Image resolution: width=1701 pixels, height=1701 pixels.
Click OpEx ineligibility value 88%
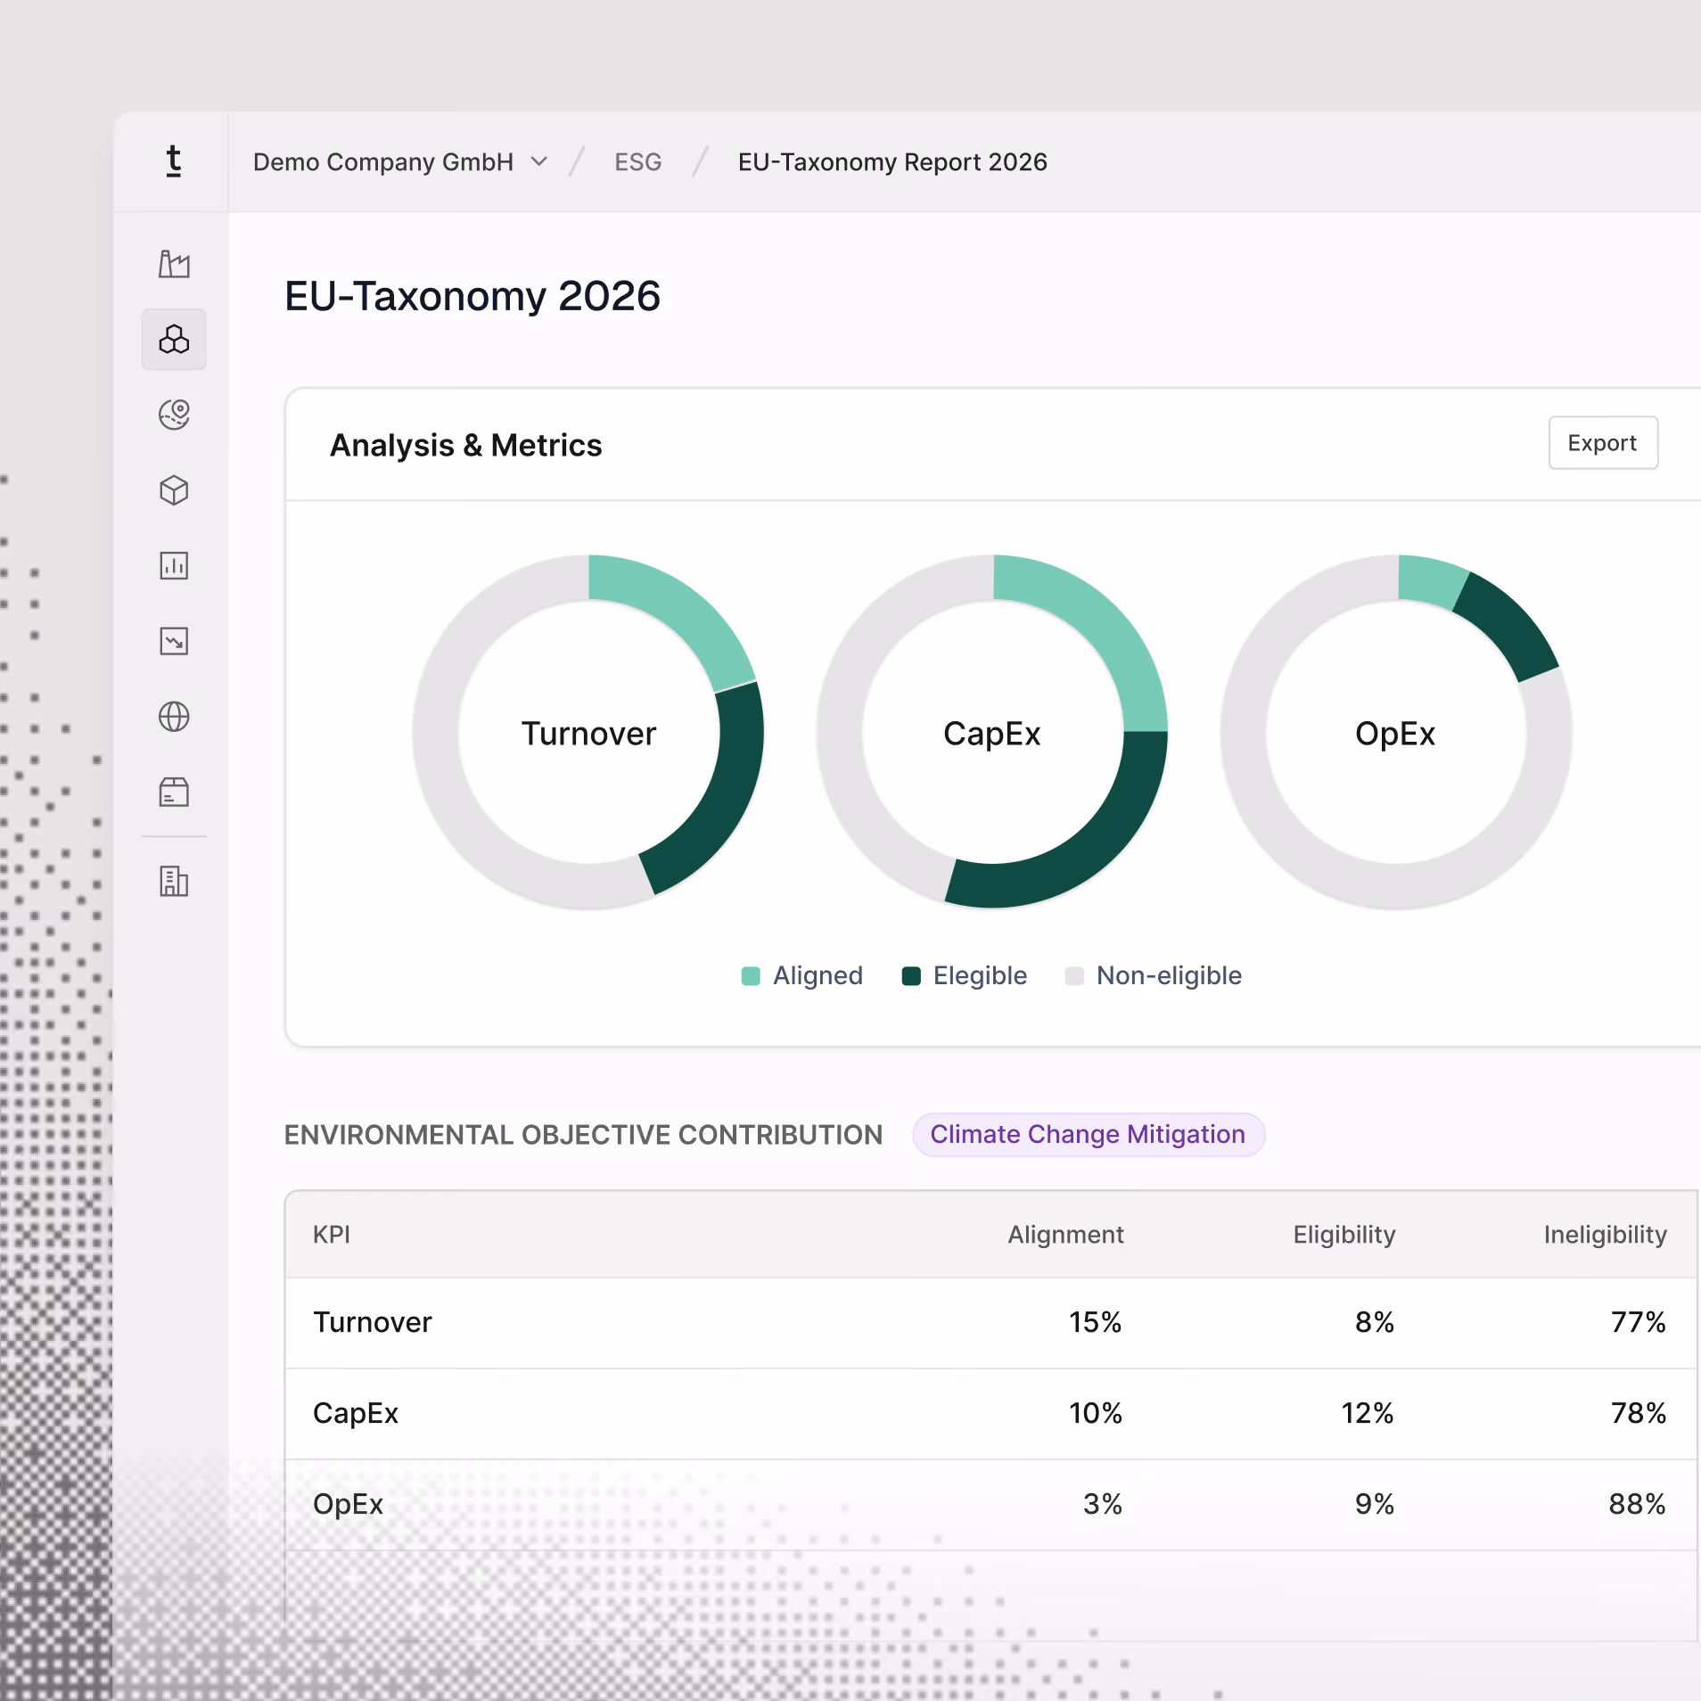point(1638,1504)
